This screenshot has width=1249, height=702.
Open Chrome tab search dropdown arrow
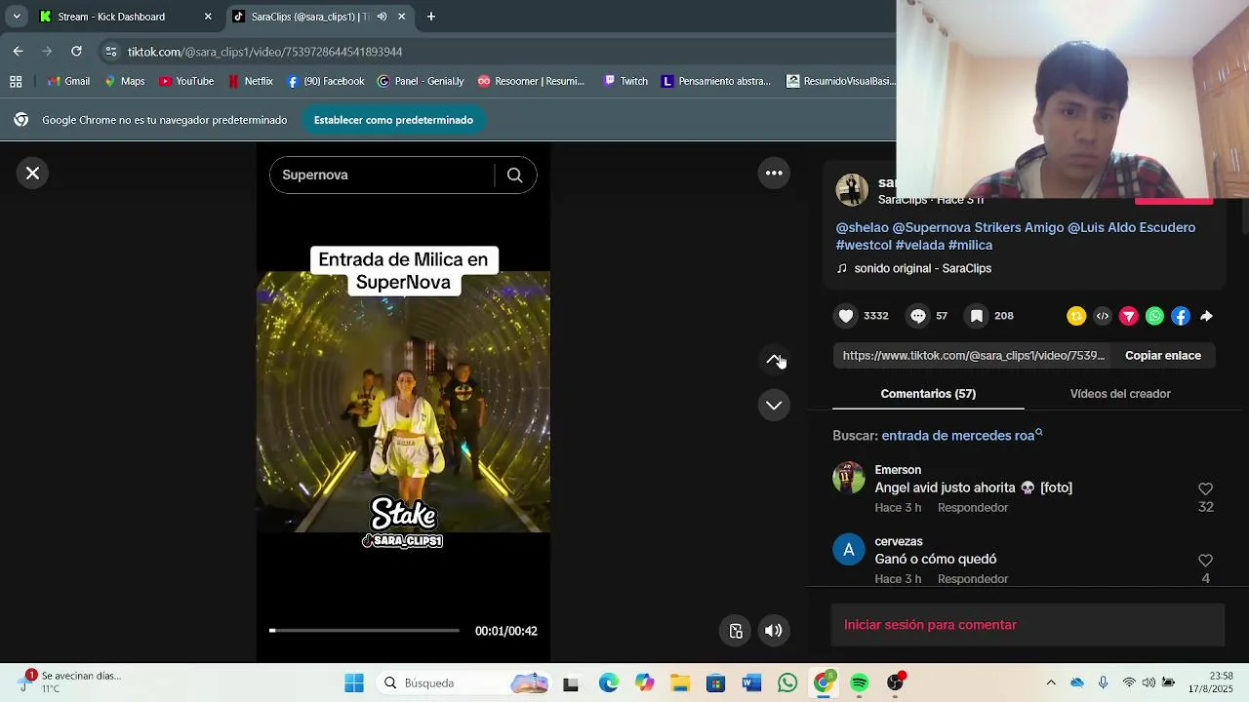17,17
